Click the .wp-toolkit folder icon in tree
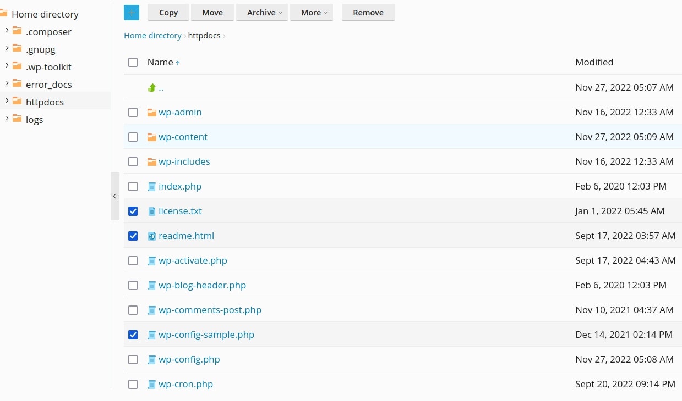 [x=17, y=66]
